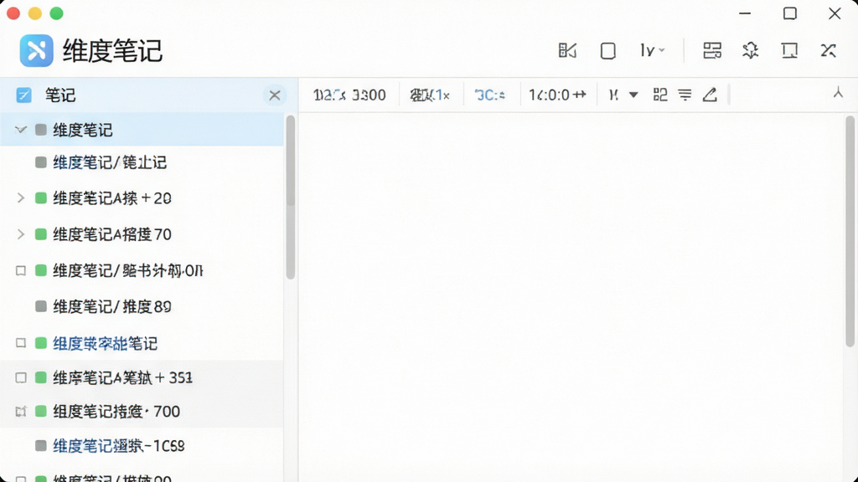Click the blue 3C:± toolbar item
The image size is (858, 482).
pos(489,95)
